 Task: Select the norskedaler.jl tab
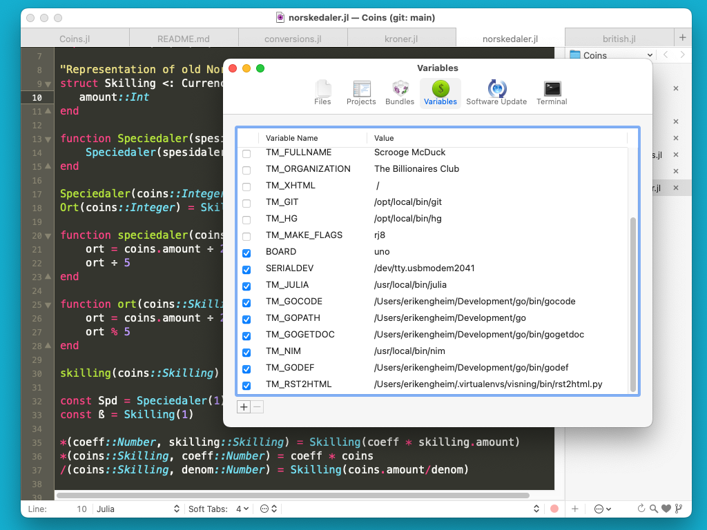pyautogui.click(x=510, y=39)
